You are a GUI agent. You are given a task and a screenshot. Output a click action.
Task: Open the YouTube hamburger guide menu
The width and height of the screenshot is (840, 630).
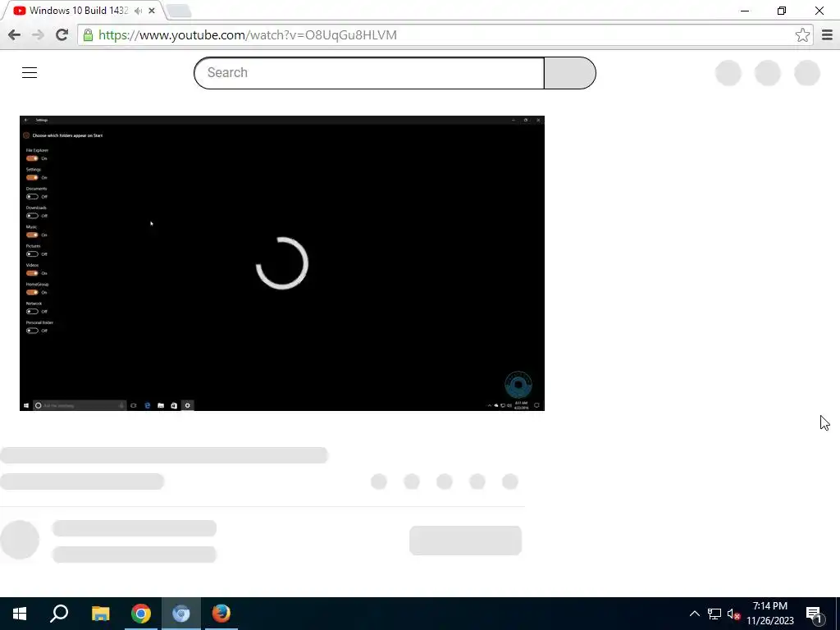tap(30, 73)
